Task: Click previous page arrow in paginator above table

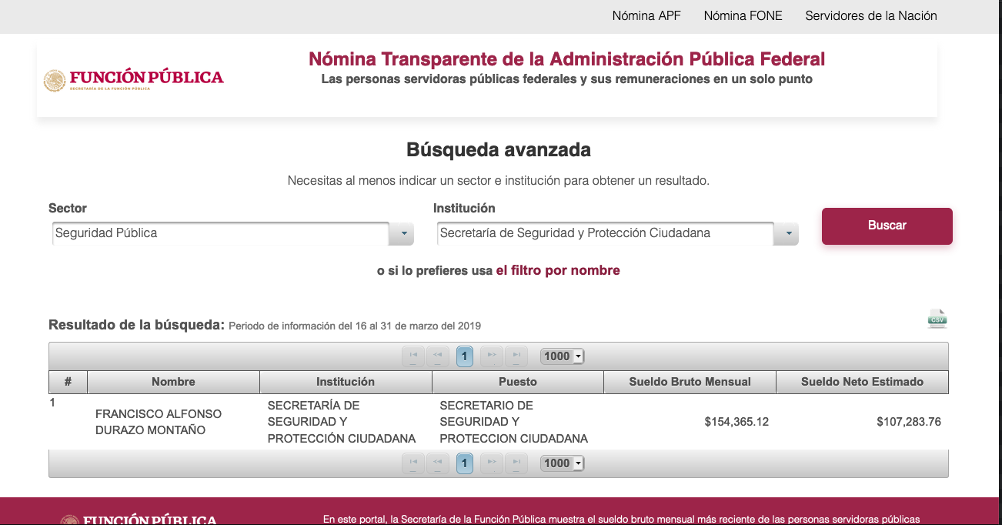Action: [437, 356]
